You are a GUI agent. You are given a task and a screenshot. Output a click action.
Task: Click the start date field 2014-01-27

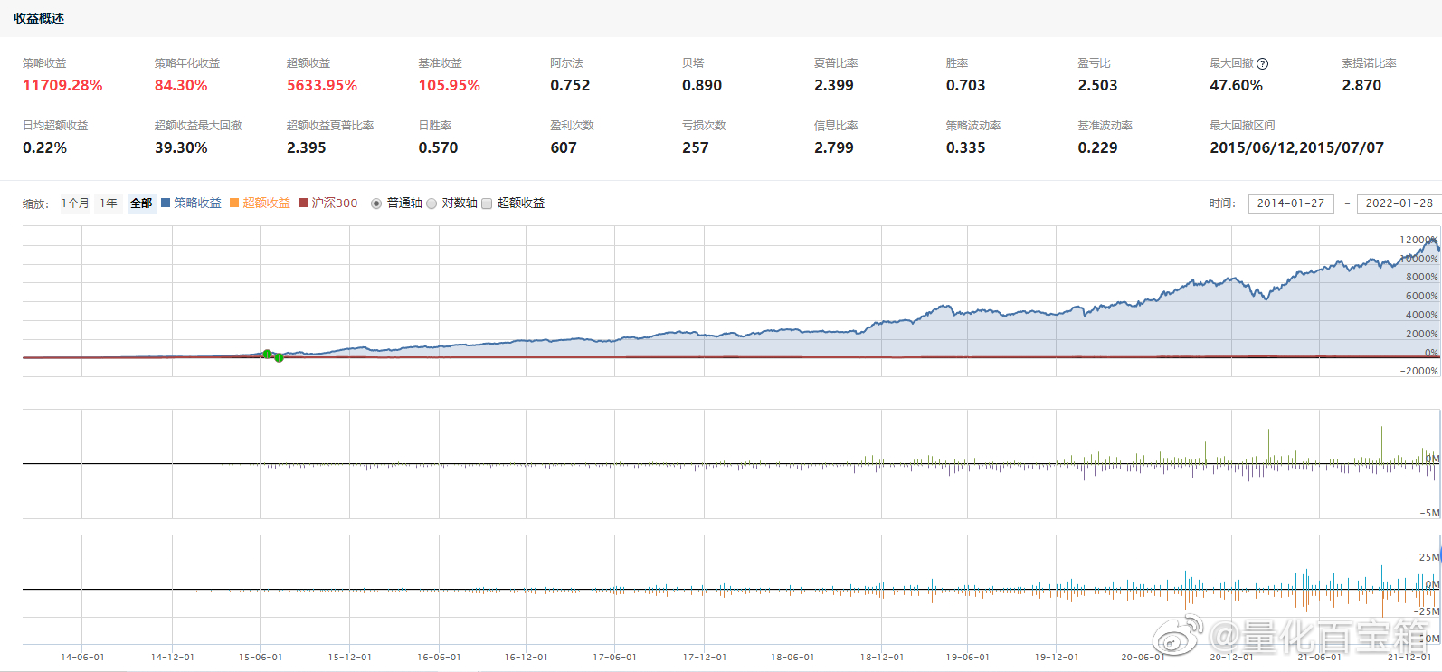click(1290, 203)
